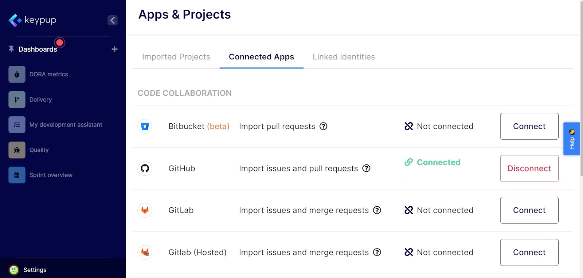The width and height of the screenshot is (583, 278).
Task: Open Settings in the sidebar
Action: 35,270
